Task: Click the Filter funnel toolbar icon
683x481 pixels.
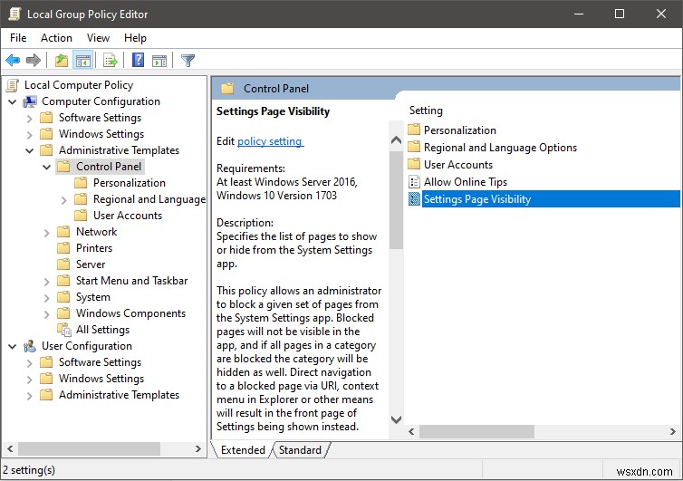Action: click(x=188, y=61)
